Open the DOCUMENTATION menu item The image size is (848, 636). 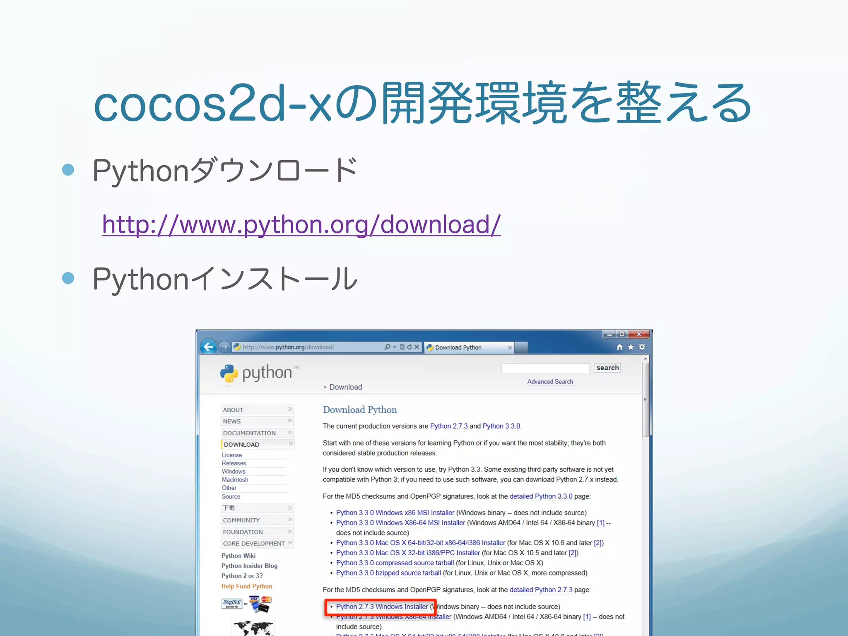257,433
